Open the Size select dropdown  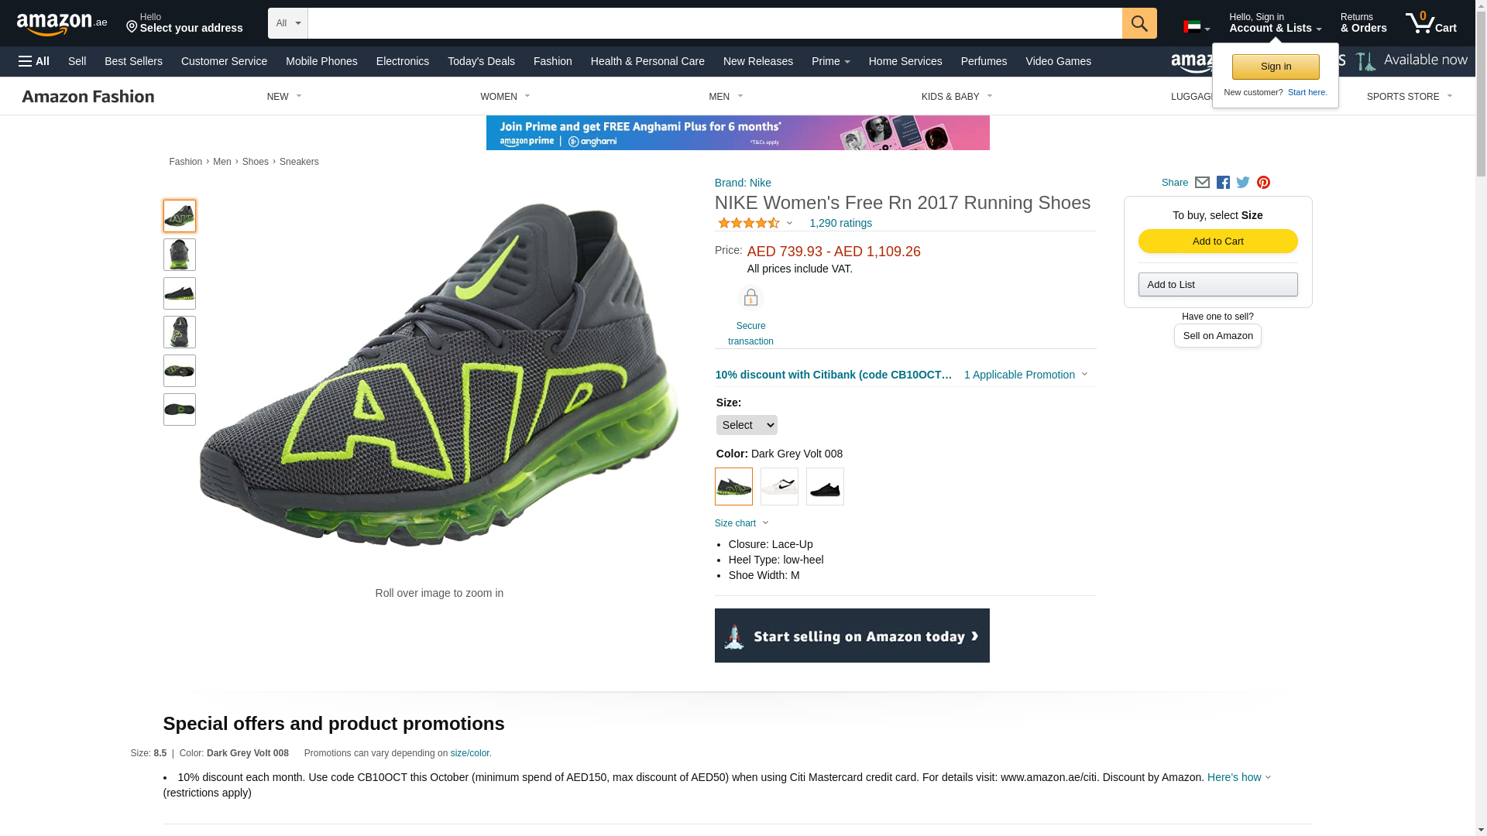click(747, 425)
